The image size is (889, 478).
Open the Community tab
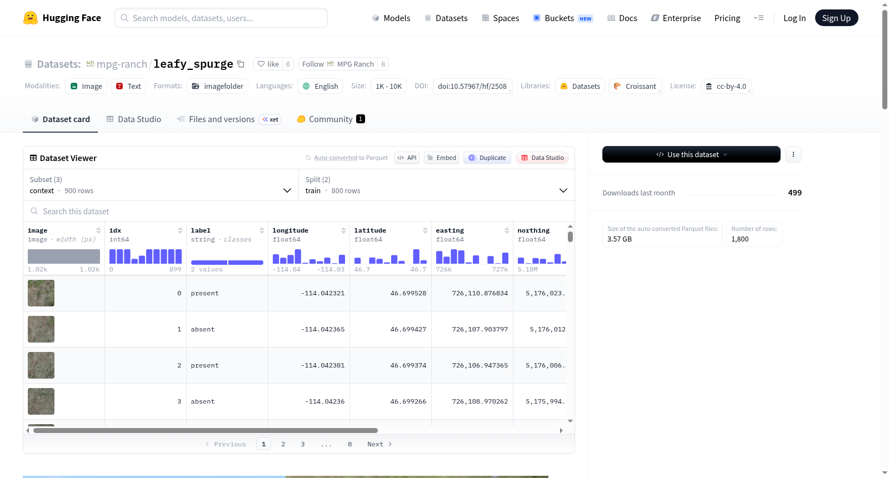[331, 119]
